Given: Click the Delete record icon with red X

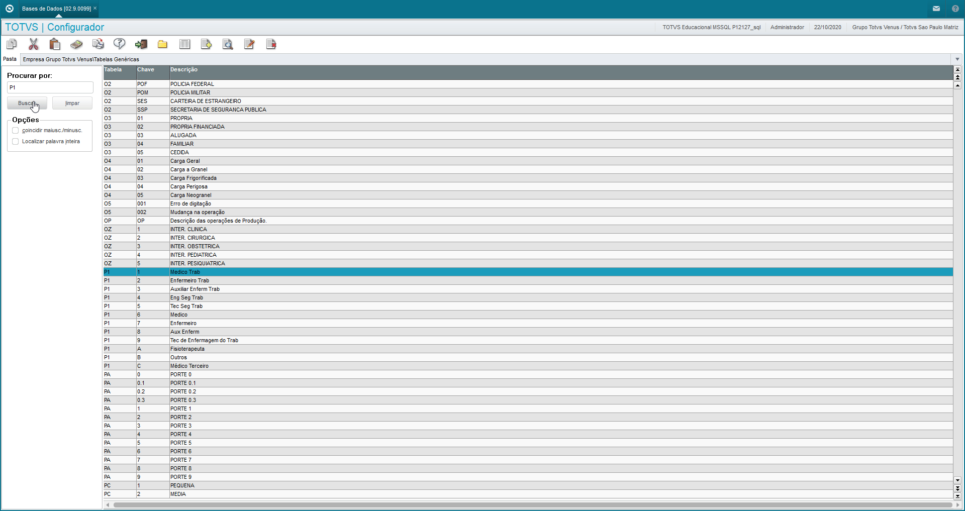Looking at the screenshot, I should pos(271,44).
